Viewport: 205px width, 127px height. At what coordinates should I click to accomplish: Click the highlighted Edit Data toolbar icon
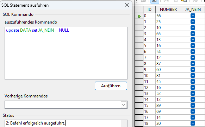pos(155,1)
